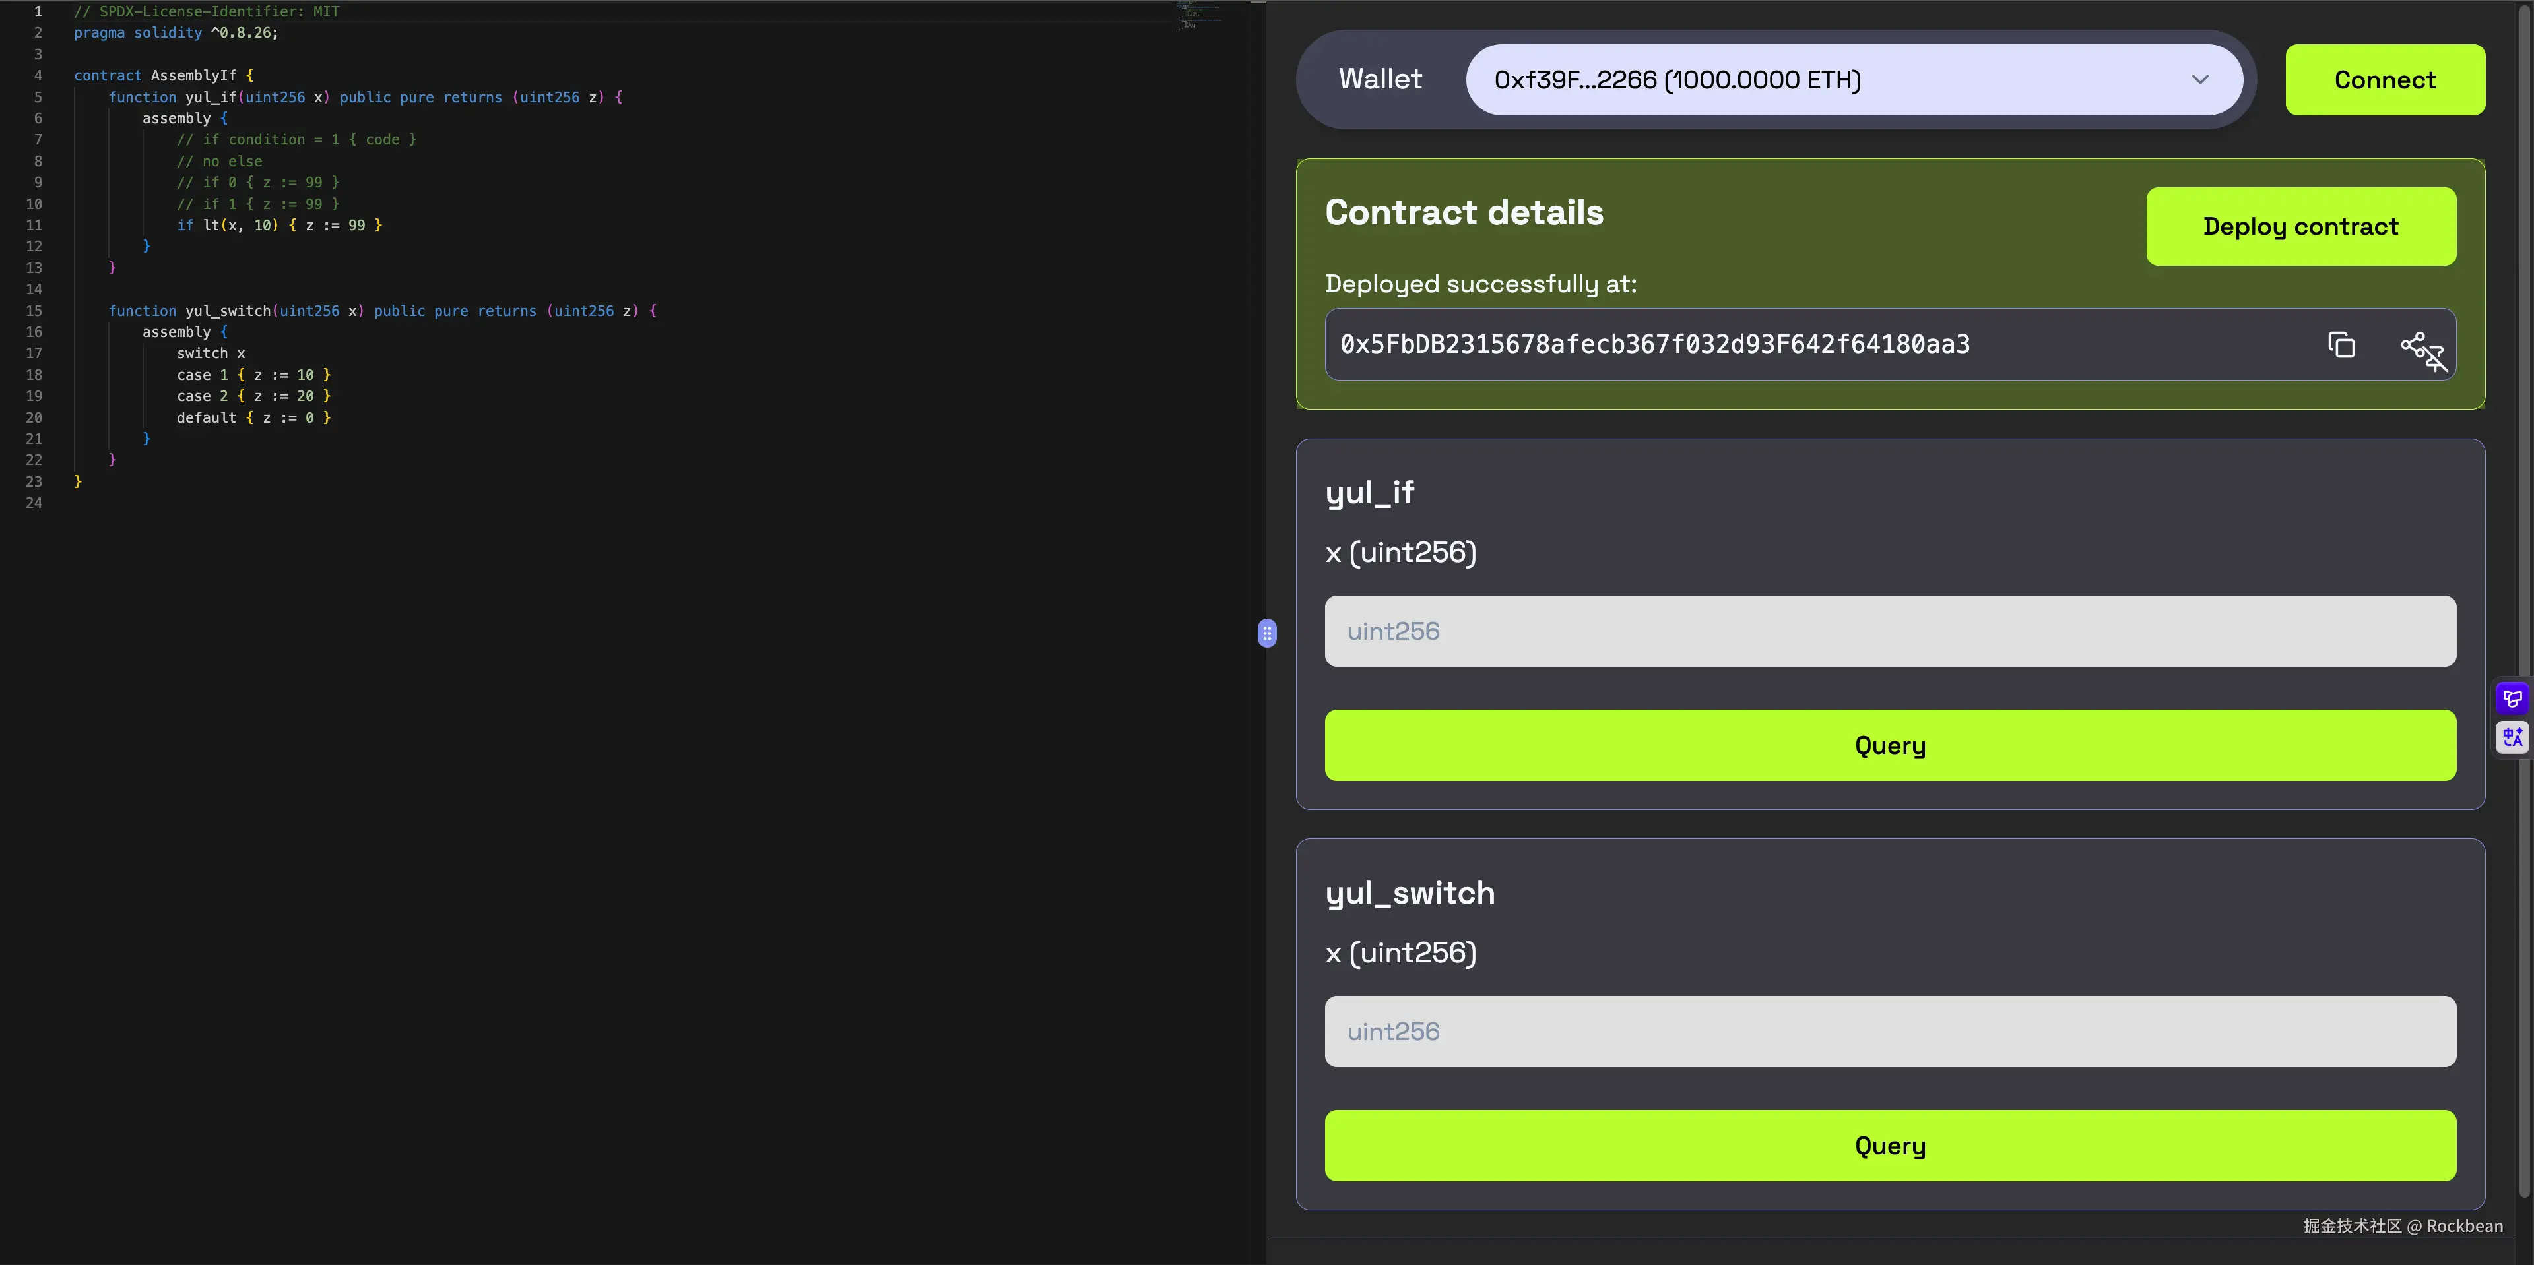Run Query for the yul_switch function
Image resolution: width=2534 pixels, height=1265 pixels.
pyautogui.click(x=1889, y=1145)
